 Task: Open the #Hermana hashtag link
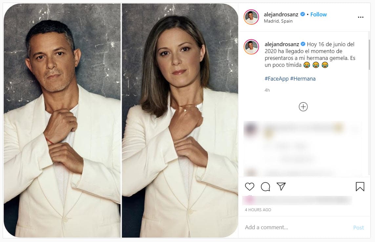pyautogui.click(x=303, y=78)
